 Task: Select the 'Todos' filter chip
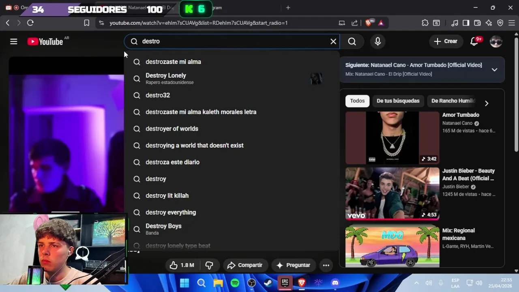point(357,101)
